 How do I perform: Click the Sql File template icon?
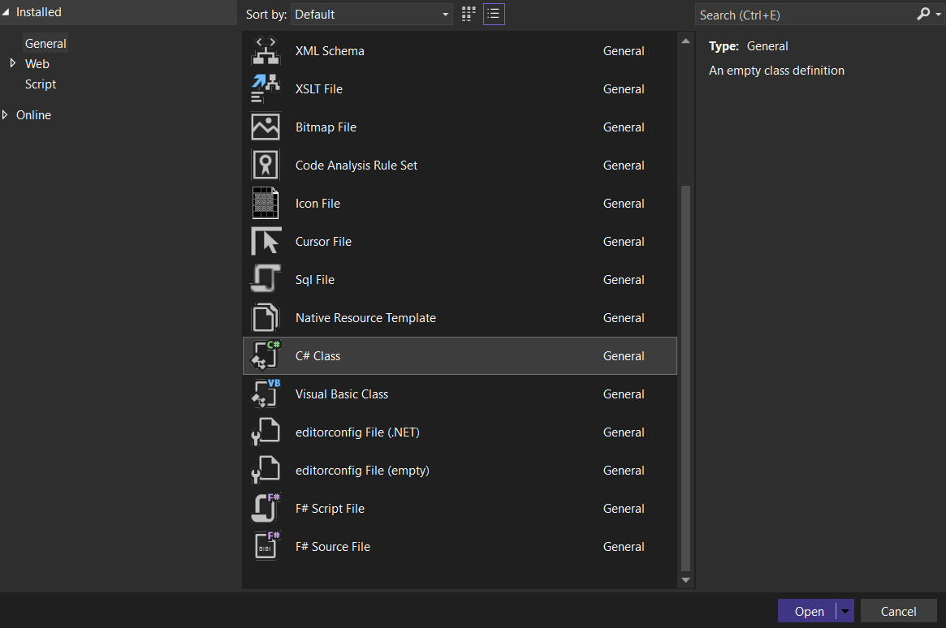coord(266,280)
